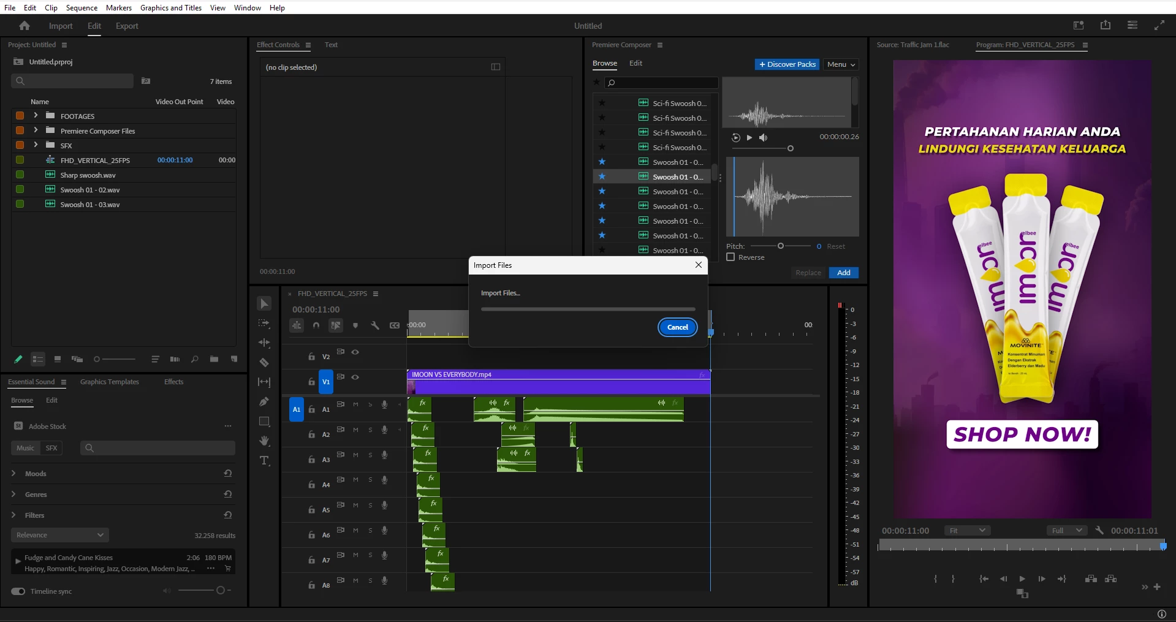Select the Rectangle tool
The width and height of the screenshot is (1176, 622).
tap(264, 422)
